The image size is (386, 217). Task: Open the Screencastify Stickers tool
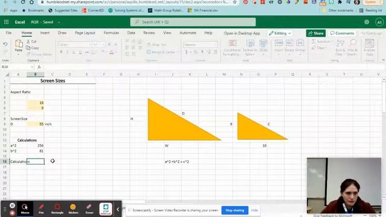tap(73, 209)
